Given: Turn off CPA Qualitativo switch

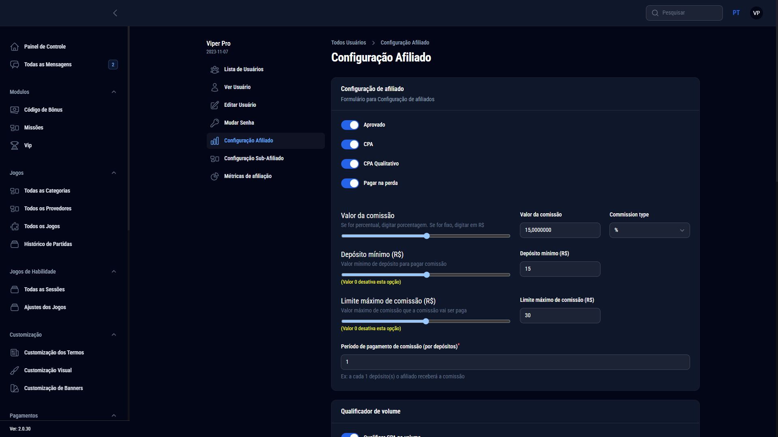Looking at the screenshot, I should coord(350,164).
